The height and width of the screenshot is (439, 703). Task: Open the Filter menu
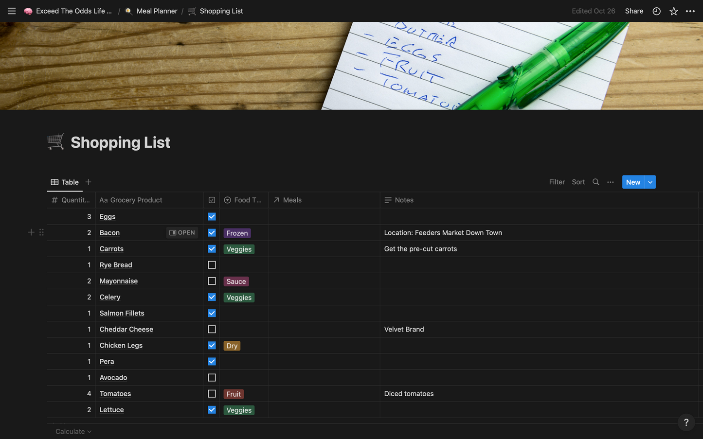coord(557,182)
